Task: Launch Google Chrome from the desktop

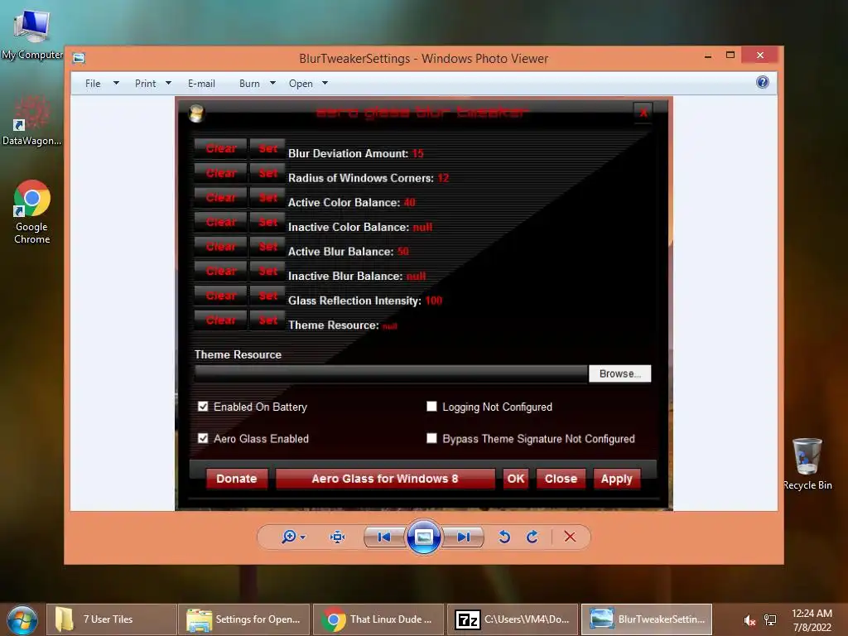Action: coord(32,212)
